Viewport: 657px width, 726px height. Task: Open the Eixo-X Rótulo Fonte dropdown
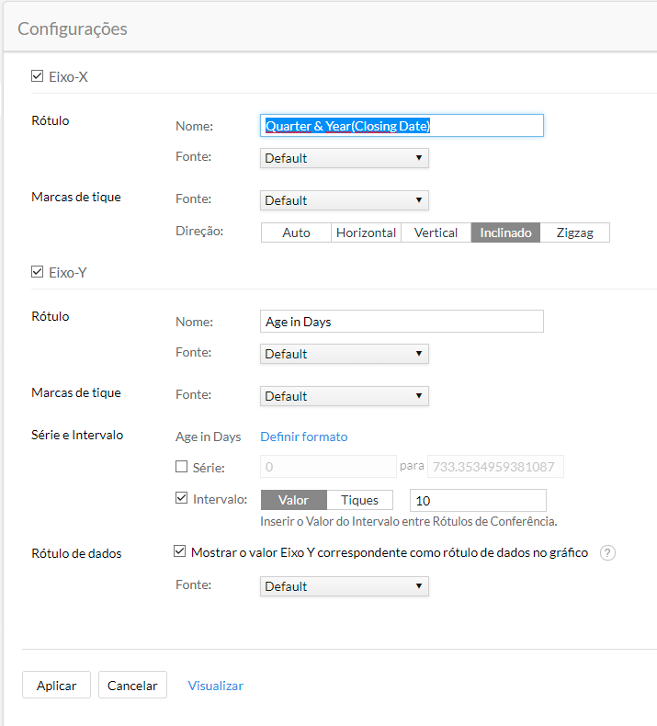tap(345, 158)
